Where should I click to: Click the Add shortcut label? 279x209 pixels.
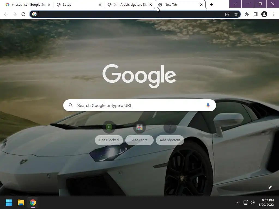click(x=170, y=140)
